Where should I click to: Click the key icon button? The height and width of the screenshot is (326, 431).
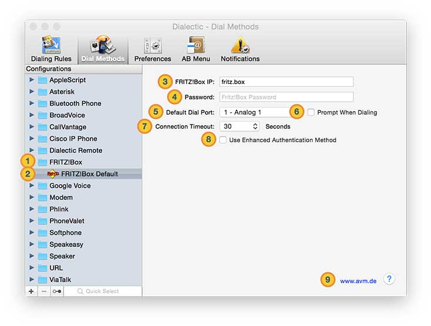57,291
